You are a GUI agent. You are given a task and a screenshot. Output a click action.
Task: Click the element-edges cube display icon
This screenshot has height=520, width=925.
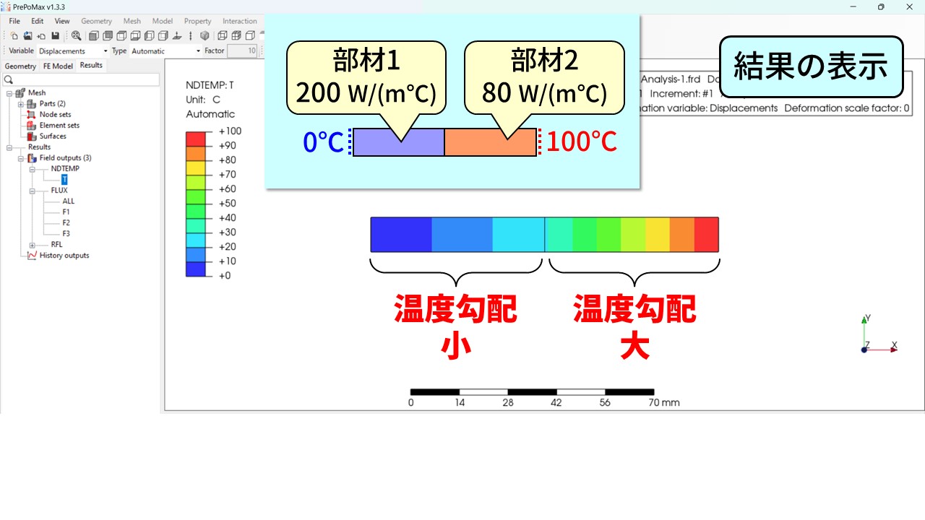pyautogui.click(x=236, y=36)
